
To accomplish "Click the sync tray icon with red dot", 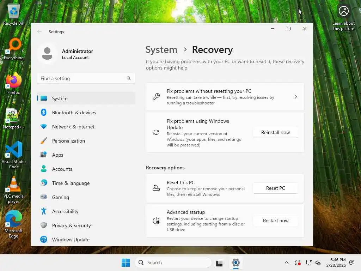I will point(298,263).
